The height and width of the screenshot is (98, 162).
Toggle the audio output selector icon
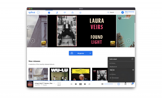pos(125,84)
